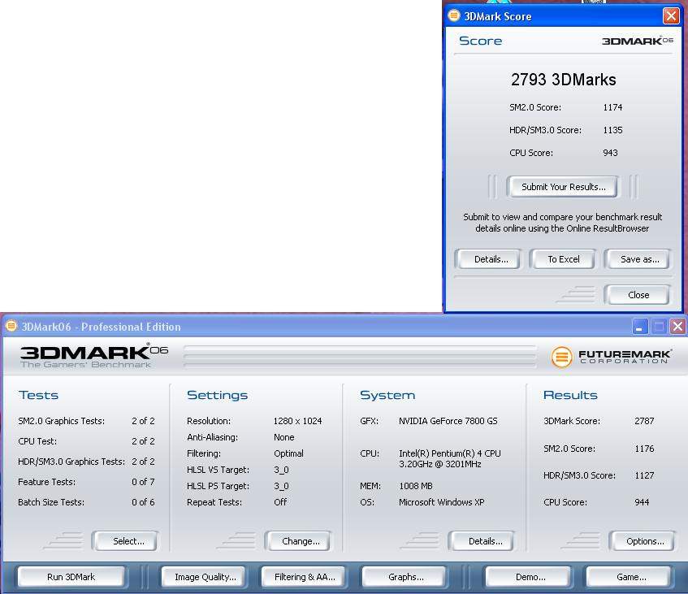Click Results HDR/SM3.0 Score value 1127
Screen dimensions: 688x594
[x=643, y=475]
